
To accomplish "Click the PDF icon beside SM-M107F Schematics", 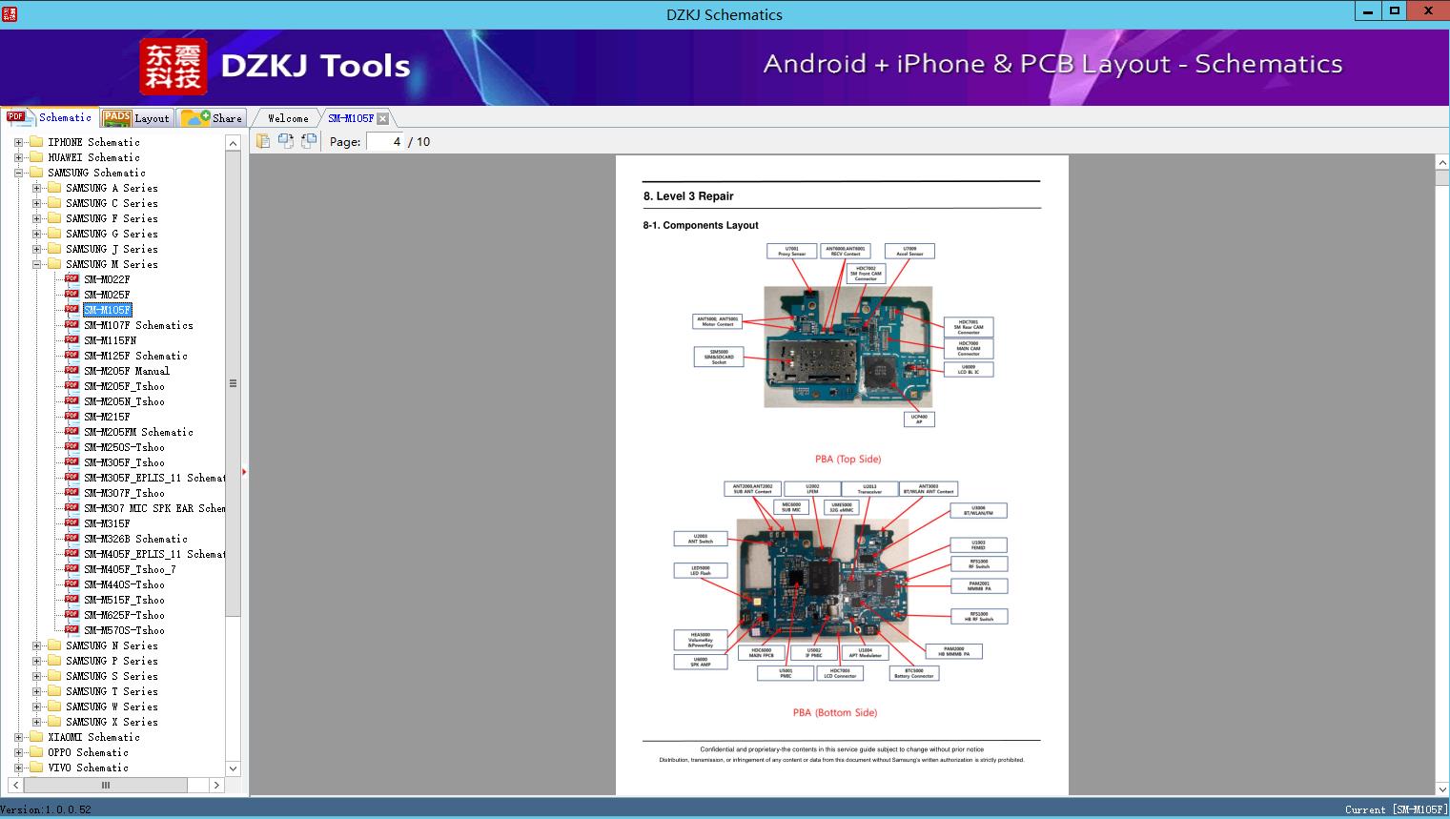I will point(71,325).
